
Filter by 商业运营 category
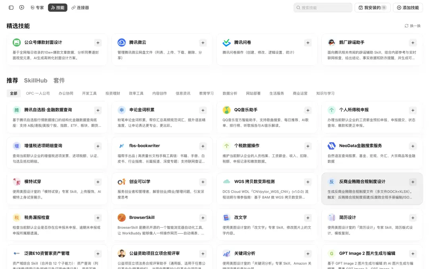(300, 93)
